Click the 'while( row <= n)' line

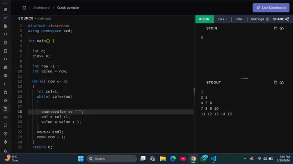click(x=50, y=81)
